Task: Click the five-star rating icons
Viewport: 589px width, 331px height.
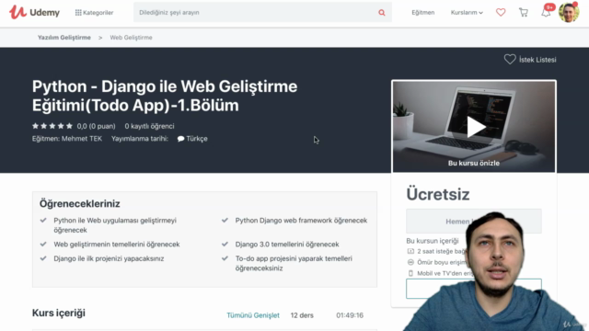Action: pos(52,126)
